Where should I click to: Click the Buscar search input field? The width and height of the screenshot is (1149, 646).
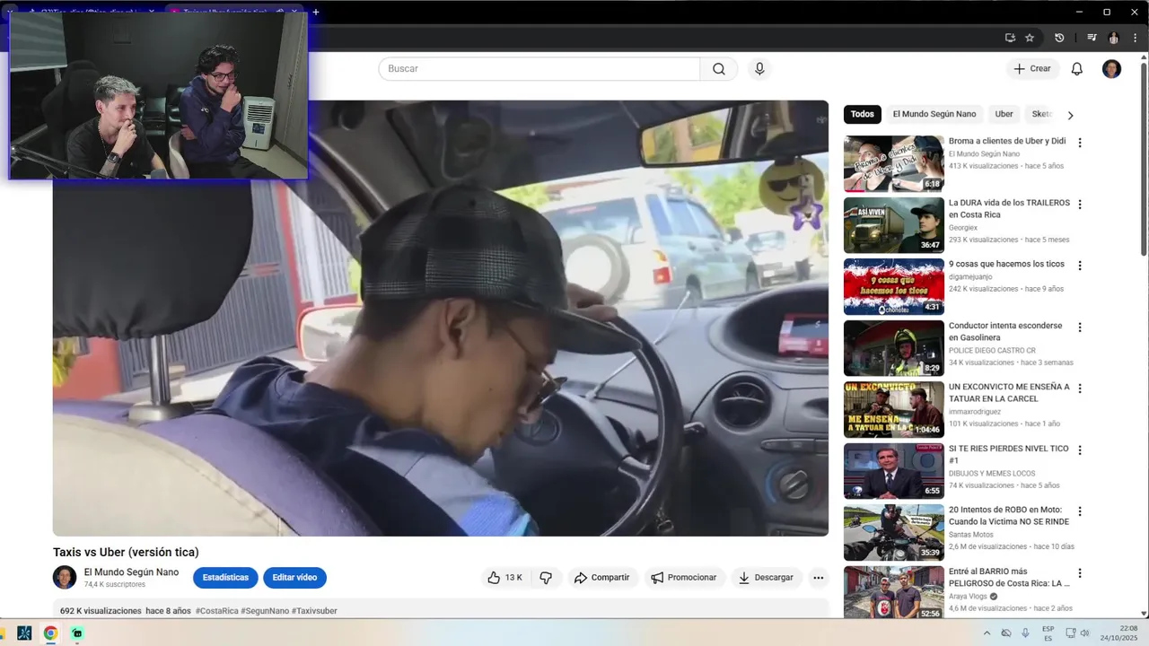[x=539, y=69]
